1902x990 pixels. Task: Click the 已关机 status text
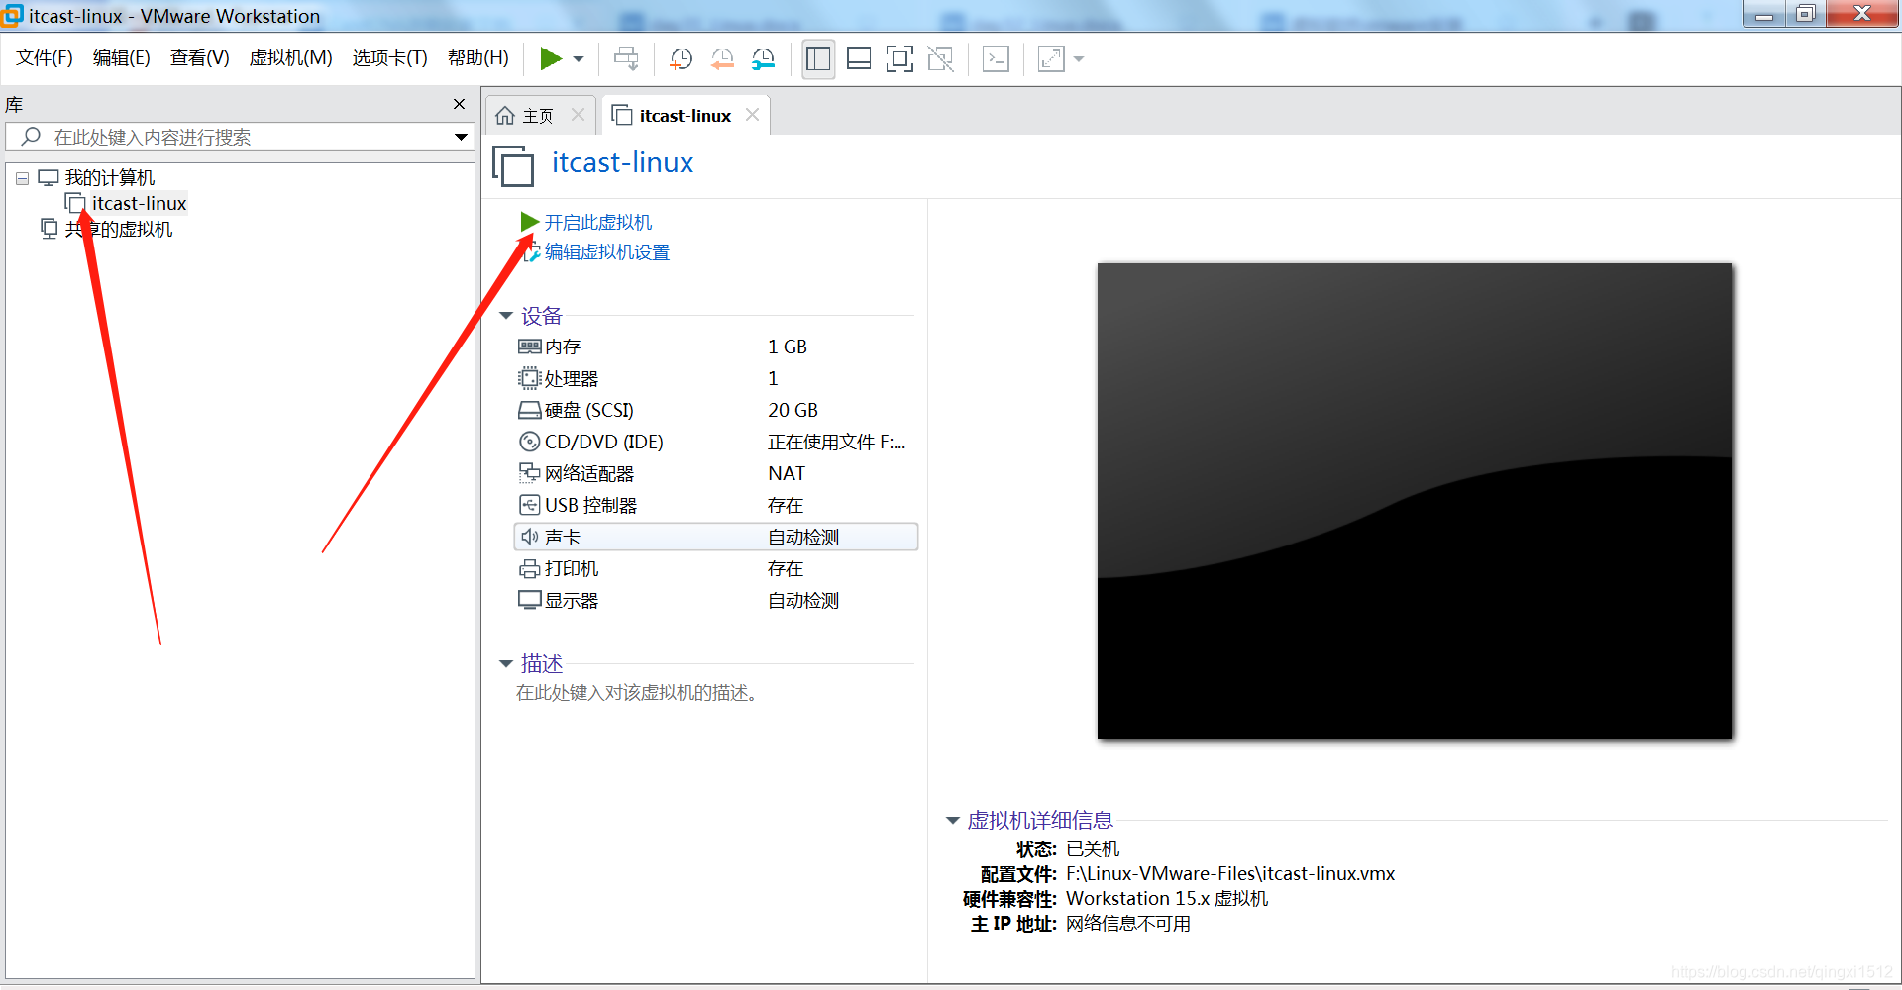pyautogui.click(x=1093, y=849)
